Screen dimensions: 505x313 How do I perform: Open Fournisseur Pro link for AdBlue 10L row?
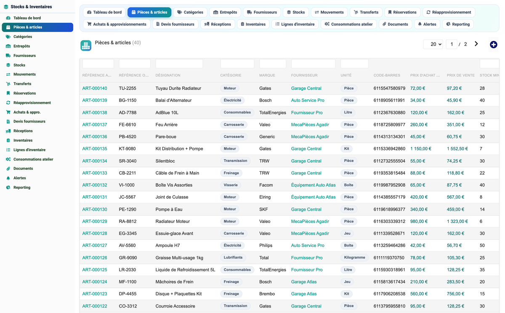point(307,112)
